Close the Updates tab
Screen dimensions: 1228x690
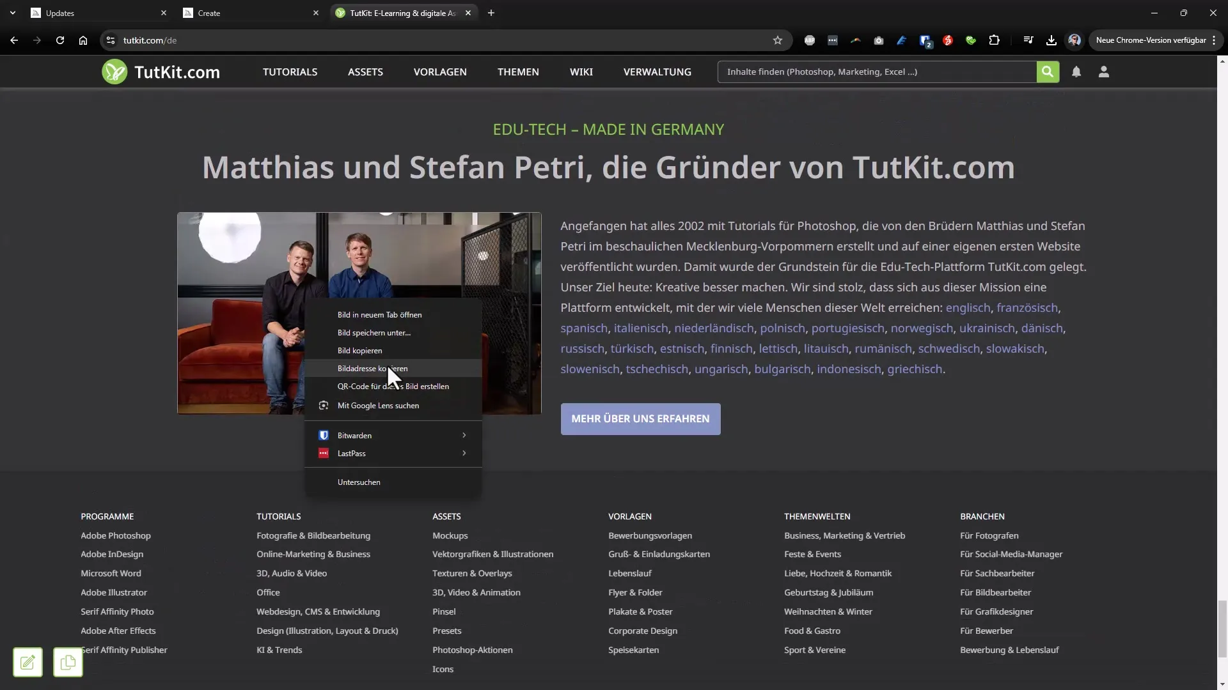164,13
